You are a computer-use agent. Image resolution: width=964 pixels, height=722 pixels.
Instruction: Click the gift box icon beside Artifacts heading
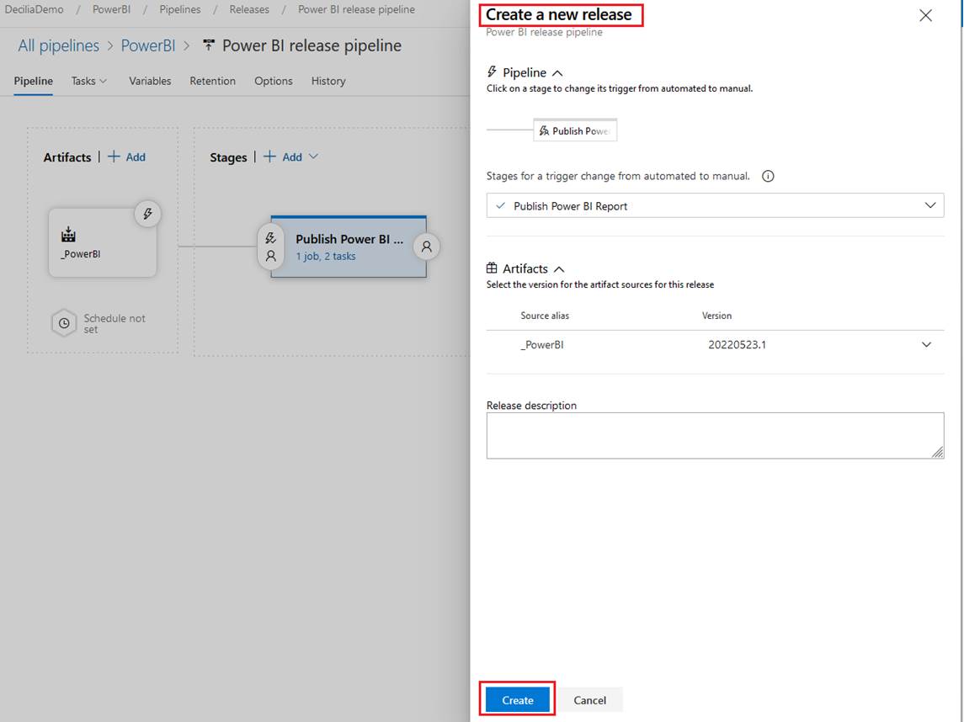pyautogui.click(x=492, y=268)
